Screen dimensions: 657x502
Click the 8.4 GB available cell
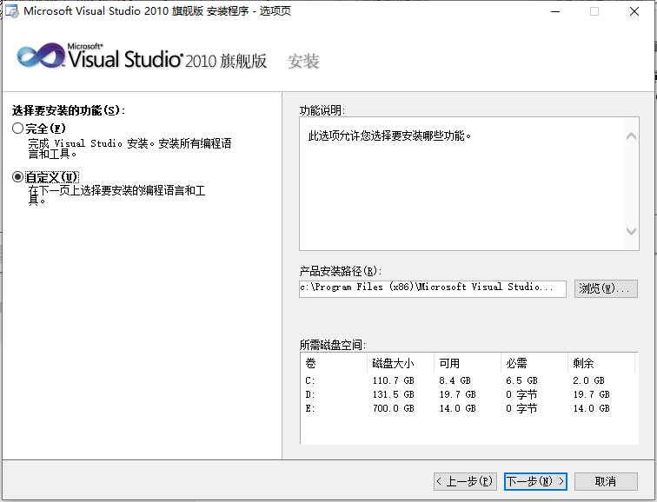coord(455,380)
